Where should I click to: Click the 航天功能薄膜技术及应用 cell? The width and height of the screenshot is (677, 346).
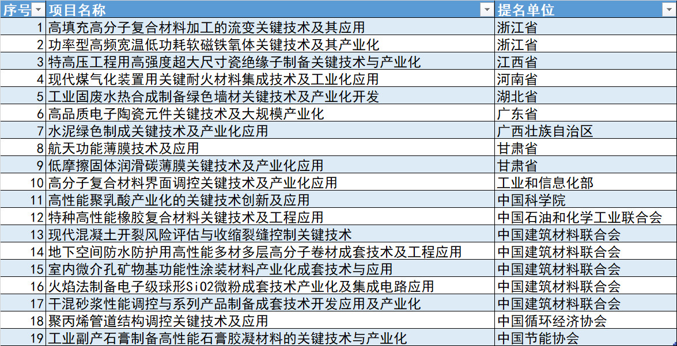tap(123, 148)
